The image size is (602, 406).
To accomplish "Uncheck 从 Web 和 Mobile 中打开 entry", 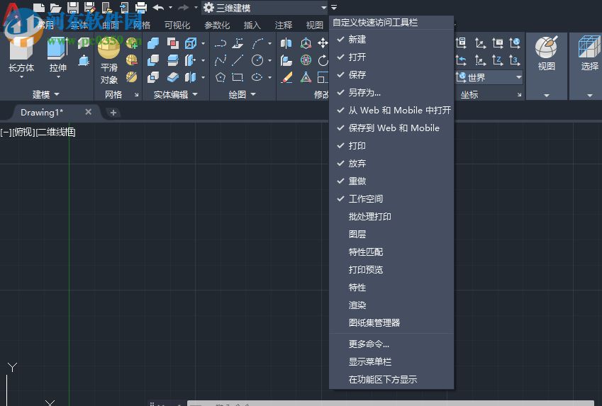I will [x=391, y=110].
